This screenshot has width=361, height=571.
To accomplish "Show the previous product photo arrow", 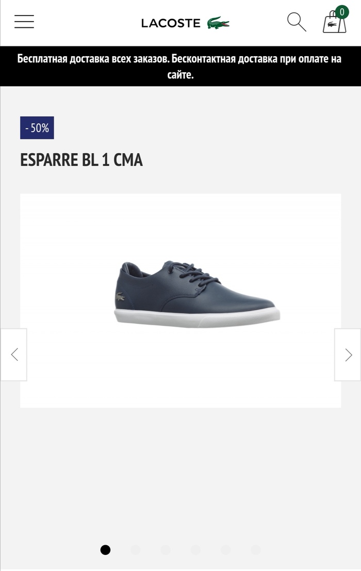I will [x=14, y=355].
